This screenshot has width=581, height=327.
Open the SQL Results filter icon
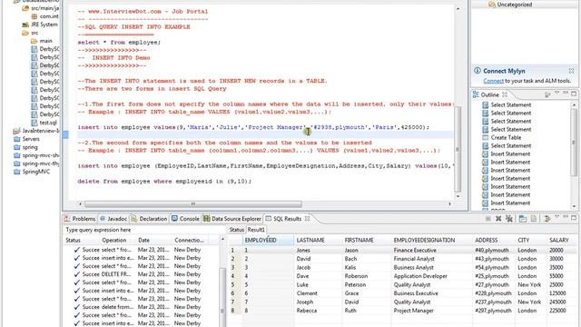(x=547, y=219)
